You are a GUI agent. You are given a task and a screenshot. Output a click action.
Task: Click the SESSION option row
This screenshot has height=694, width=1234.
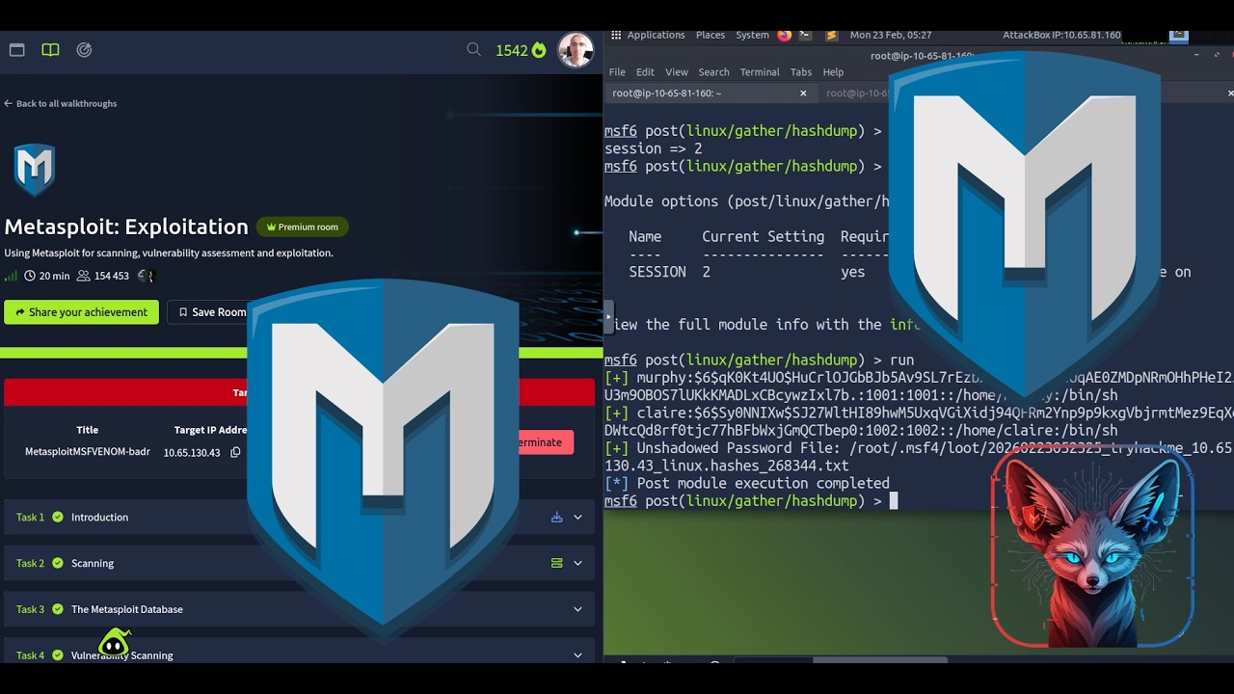747,272
